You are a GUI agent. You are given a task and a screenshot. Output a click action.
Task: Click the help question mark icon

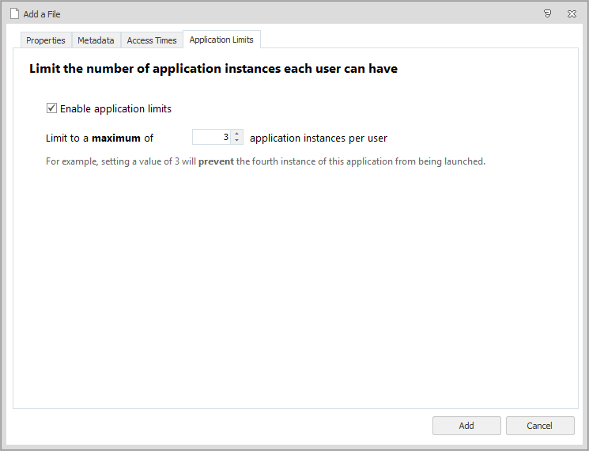click(x=548, y=13)
